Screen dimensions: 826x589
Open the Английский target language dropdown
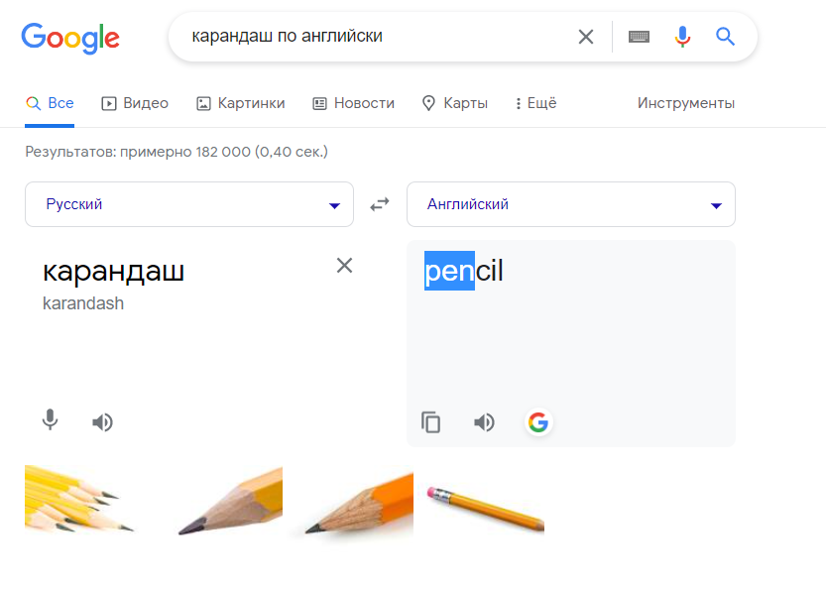click(570, 204)
